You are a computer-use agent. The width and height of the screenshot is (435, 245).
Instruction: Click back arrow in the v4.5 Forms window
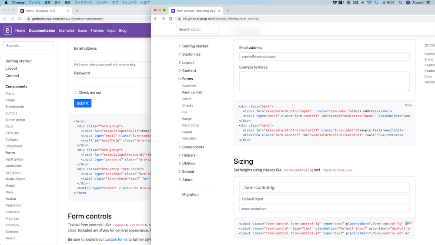[x=5, y=19]
